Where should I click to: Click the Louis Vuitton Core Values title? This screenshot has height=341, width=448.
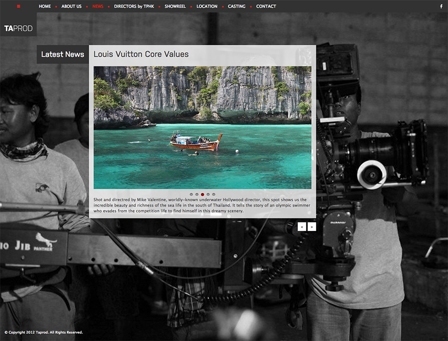point(141,54)
